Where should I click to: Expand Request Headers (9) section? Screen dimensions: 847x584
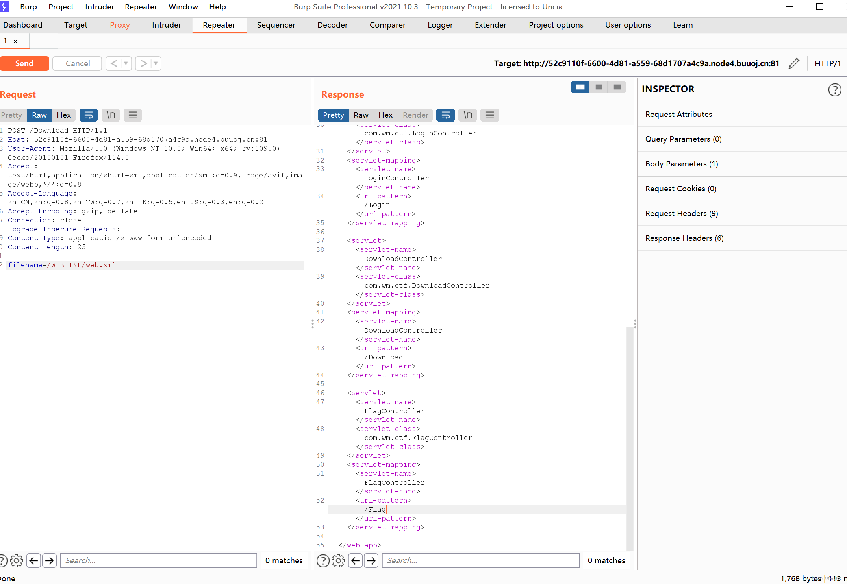click(x=682, y=213)
